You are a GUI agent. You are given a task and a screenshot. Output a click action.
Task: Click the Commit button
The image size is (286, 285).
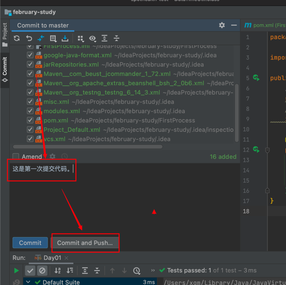30,243
